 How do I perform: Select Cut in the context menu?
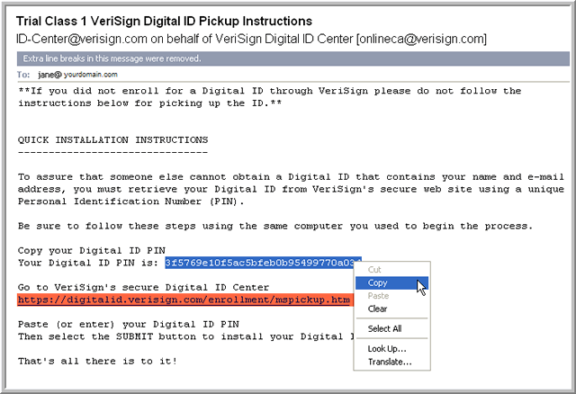coord(391,270)
